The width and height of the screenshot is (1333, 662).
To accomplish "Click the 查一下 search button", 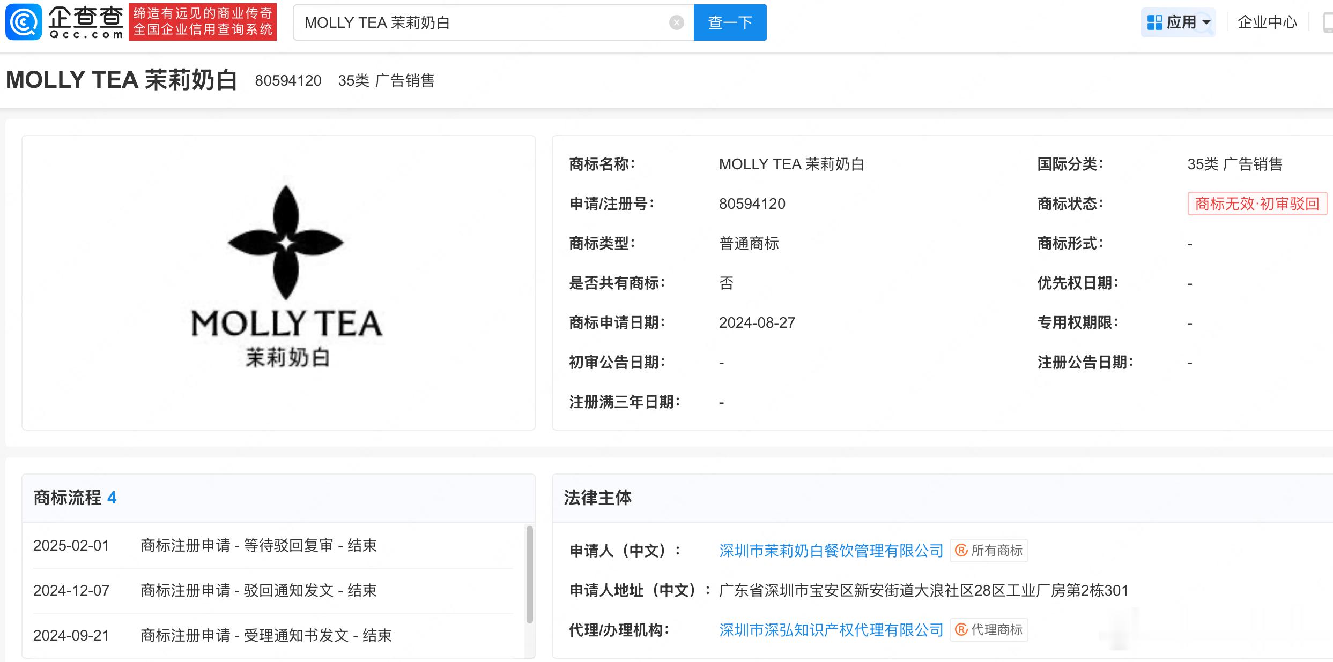I will tap(730, 22).
